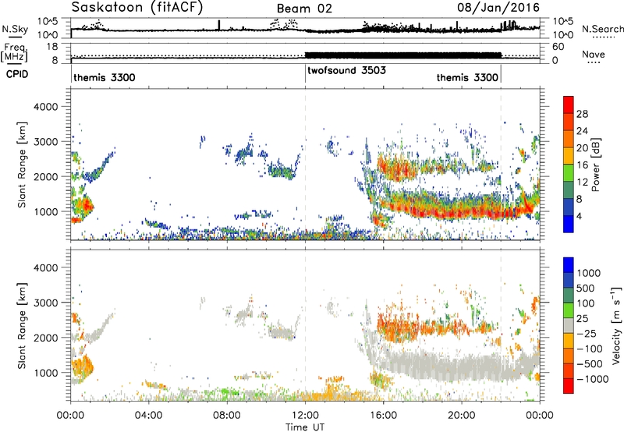Image resolution: width=624 pixels, height=432 pixels.
Task: Click the "Freq. [MHz]" axis label
Action: 15,52
